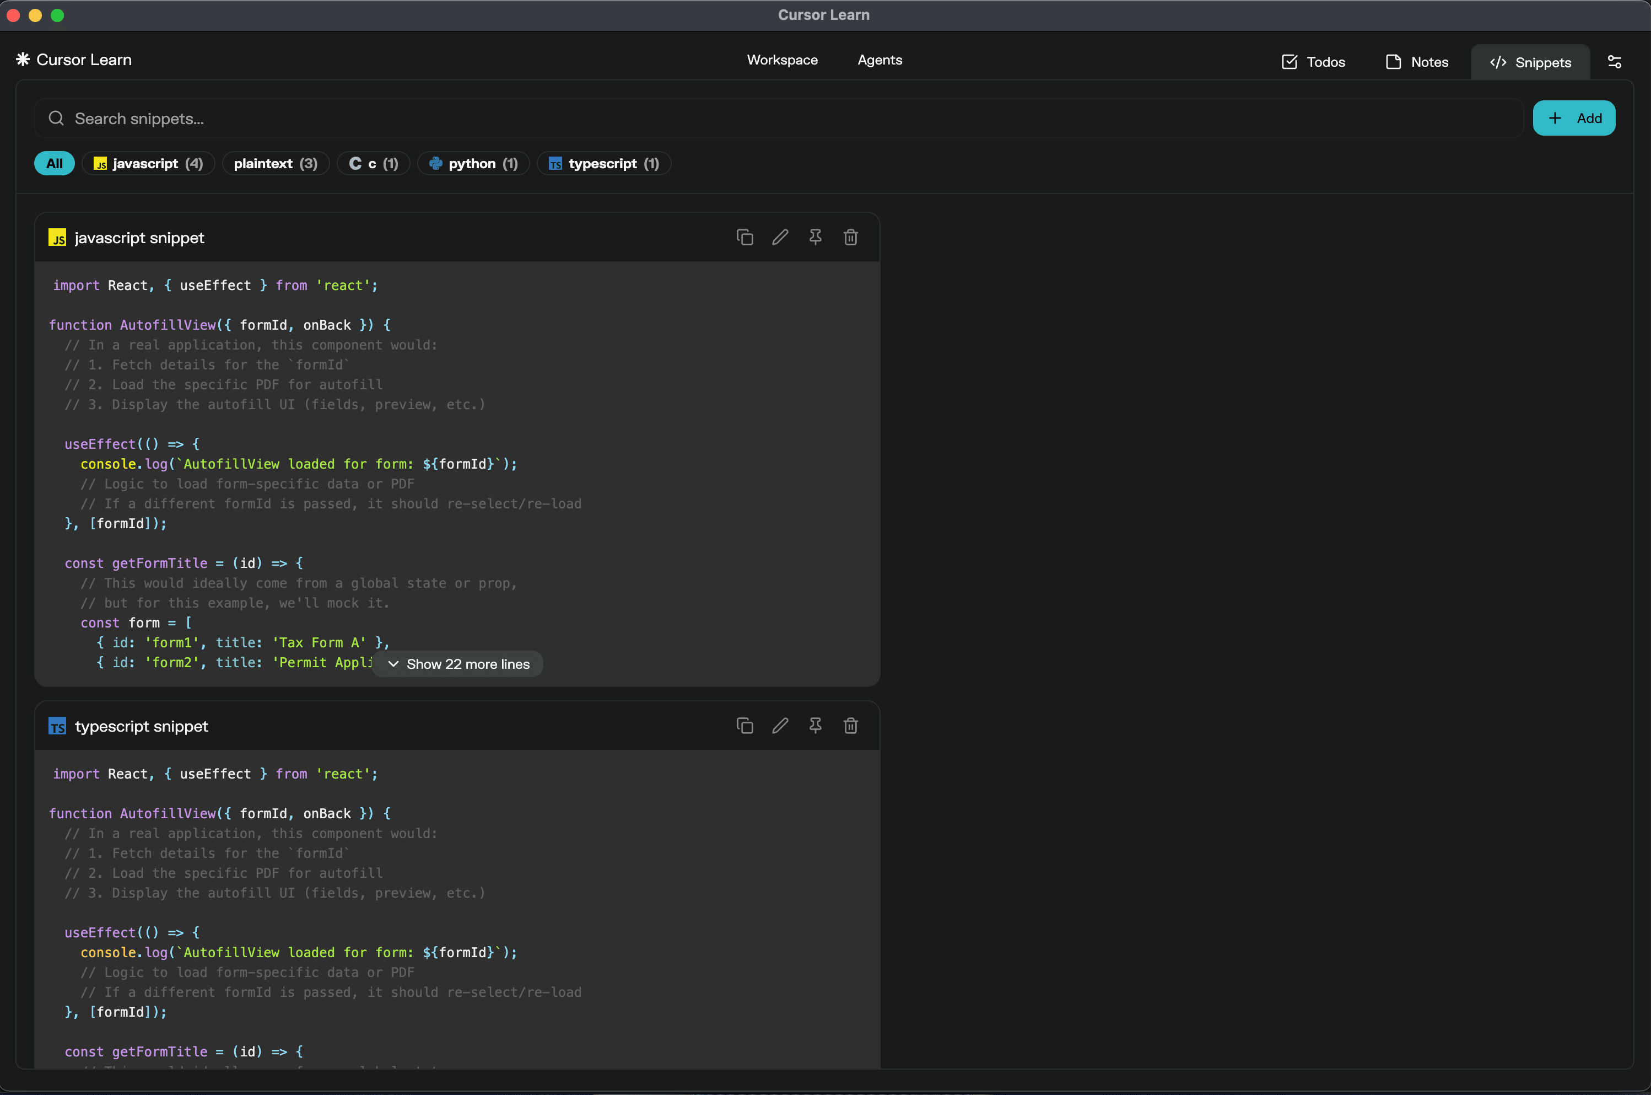Open the Agents section
Viewport: 1651px width, 1095px height.
[880, 60]
